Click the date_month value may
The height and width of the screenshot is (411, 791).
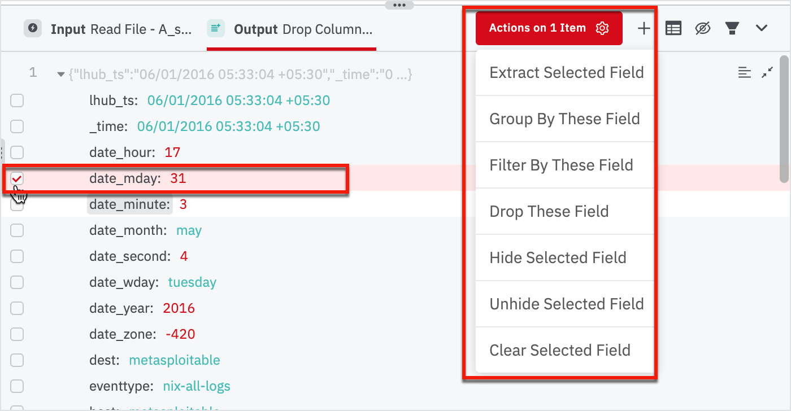pyautogui.click(x=189, y=231)
